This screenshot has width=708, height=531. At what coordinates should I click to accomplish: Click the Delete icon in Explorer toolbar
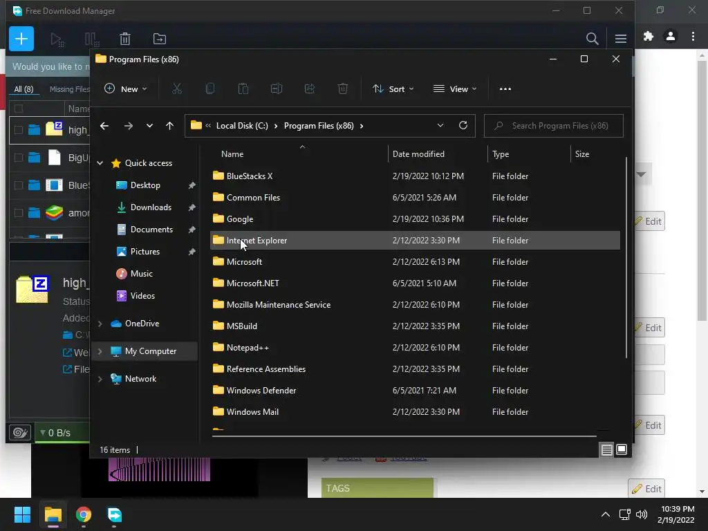coord(343,89)
